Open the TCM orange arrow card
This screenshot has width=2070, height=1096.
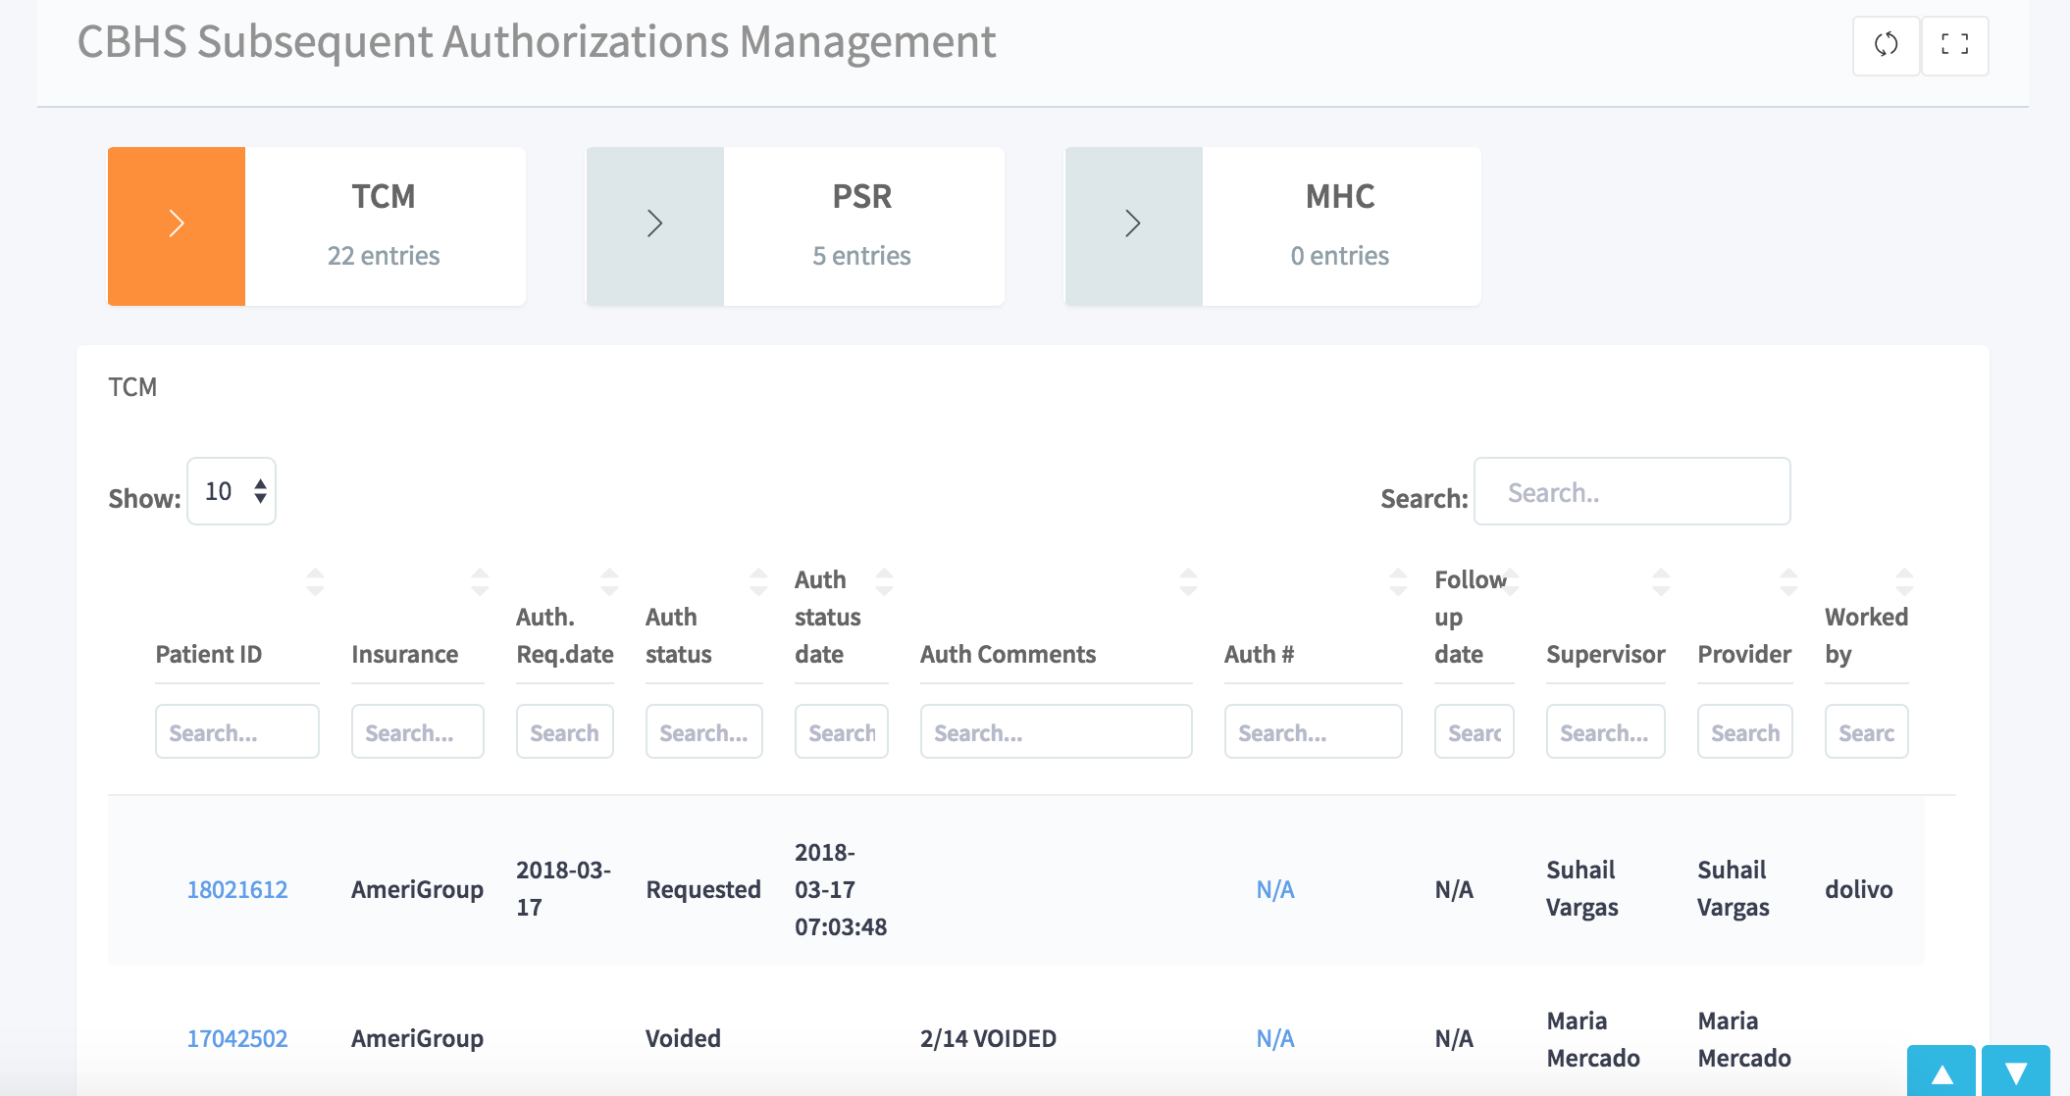click(177, 225)
